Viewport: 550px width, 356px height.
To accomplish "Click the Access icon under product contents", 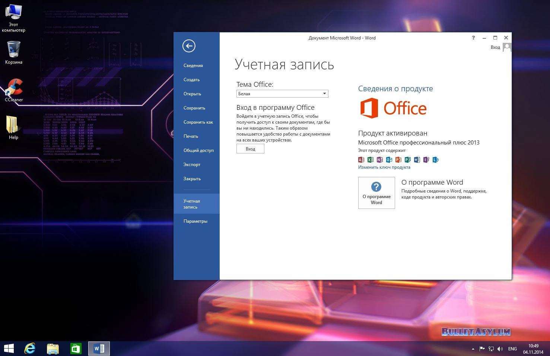I will [361, 160].
